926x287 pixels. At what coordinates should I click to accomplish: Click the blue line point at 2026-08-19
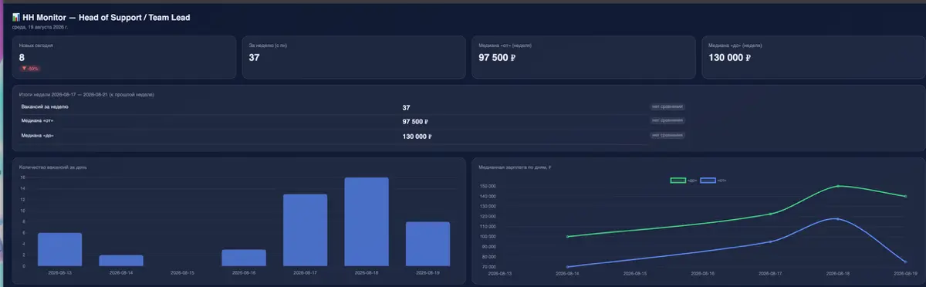tap(904, 262)
